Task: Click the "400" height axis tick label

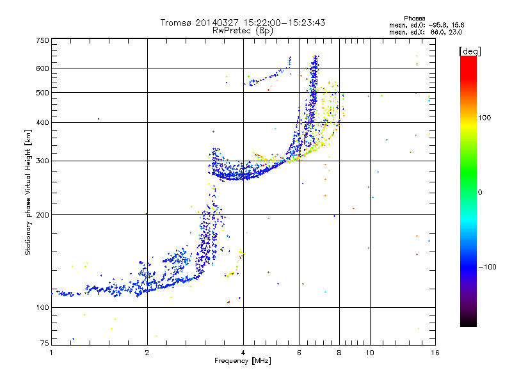Action: [43, 122]
